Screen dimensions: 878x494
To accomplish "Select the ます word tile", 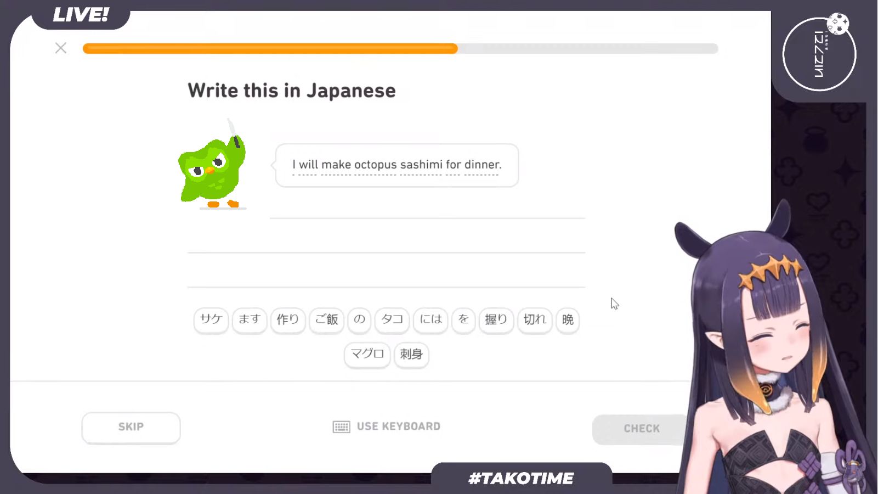I will tap(250, 321).
